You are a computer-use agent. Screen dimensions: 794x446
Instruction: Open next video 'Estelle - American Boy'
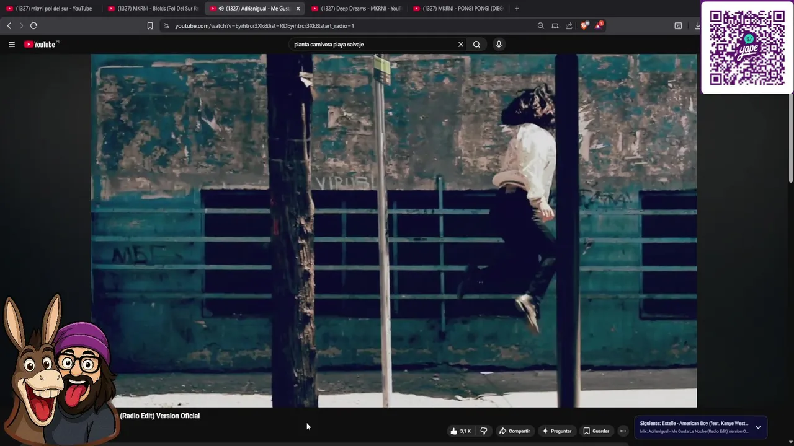coord(694,424)
